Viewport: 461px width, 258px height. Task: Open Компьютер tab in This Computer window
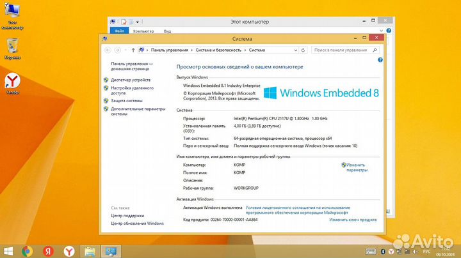coord(143,31)
